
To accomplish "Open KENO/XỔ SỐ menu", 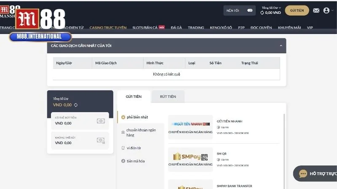I will (221, 28).
